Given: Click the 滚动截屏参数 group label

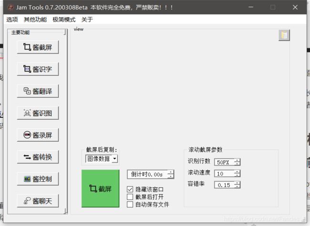Looking at the screenshot, I should tap(205, 150).
